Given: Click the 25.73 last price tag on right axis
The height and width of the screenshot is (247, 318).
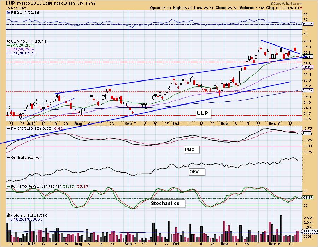Looking at the screenshot, I should (308, 57).
